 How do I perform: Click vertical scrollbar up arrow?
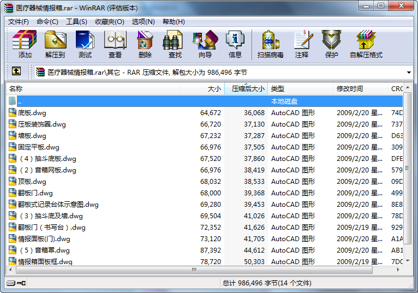pyautogui.click(x=408, y=87)
